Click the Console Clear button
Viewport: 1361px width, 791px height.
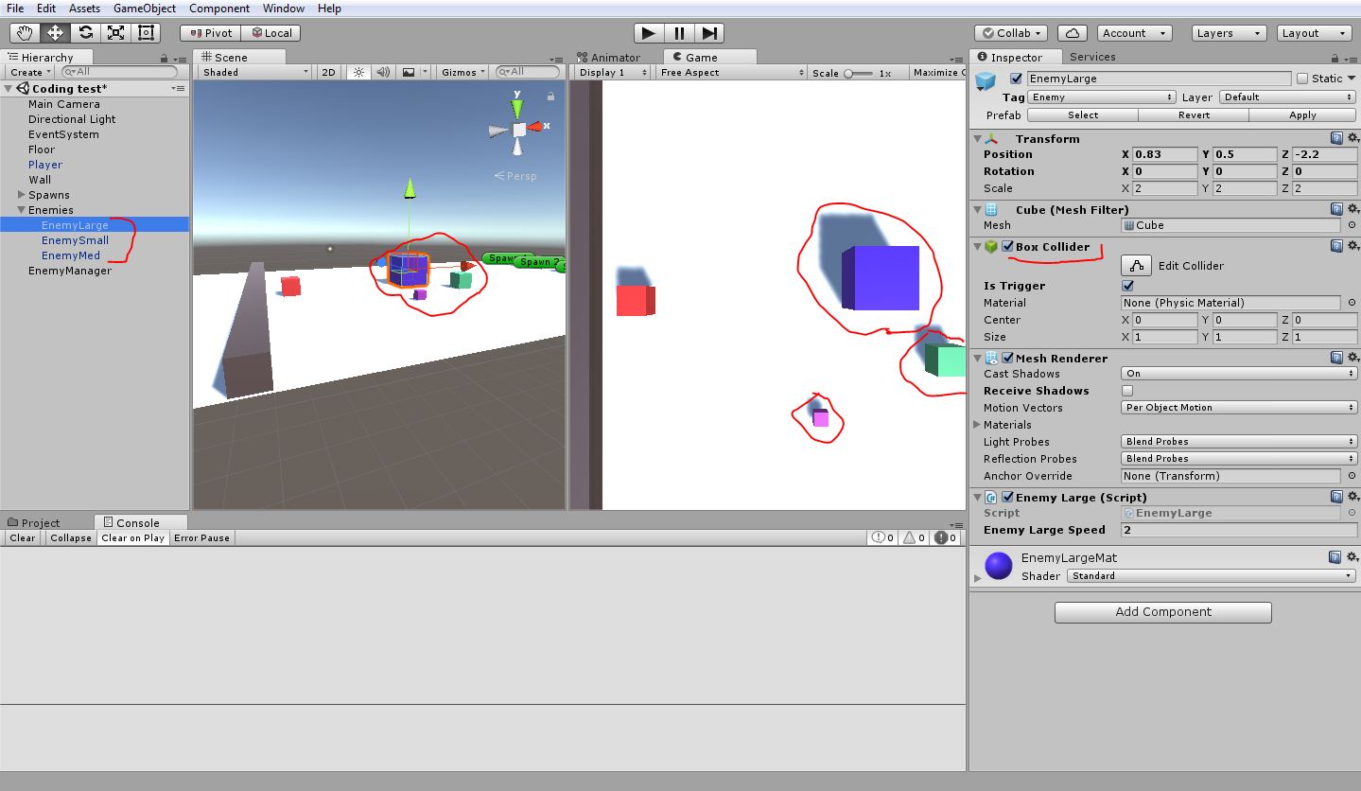(x=22, y=537)
